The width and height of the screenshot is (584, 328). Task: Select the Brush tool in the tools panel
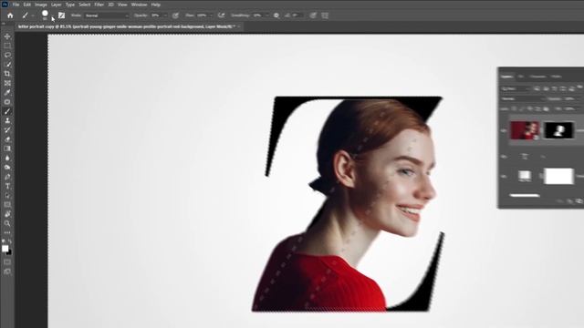(x=7, y=111)
